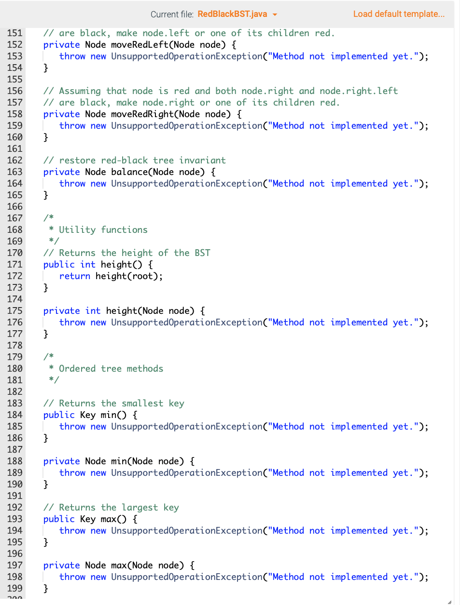The width and height of the screenshot is (460, 605).
Task: Click the 'restore red-black tree invariant' comment
Action: pos(135,161)
